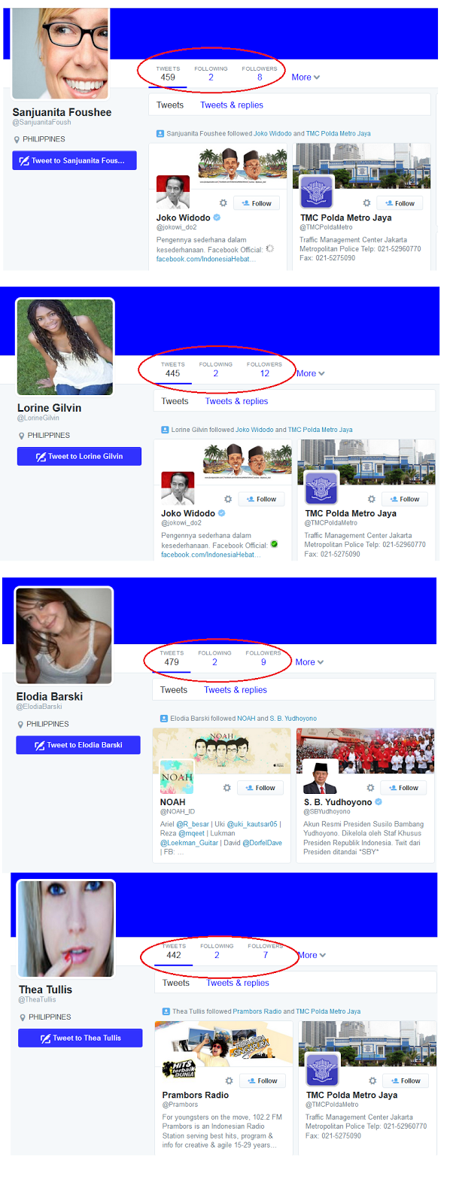View Lorine Gilvin's 12 followers
The height and width of the screenshot is (1204, 453).
264,369
